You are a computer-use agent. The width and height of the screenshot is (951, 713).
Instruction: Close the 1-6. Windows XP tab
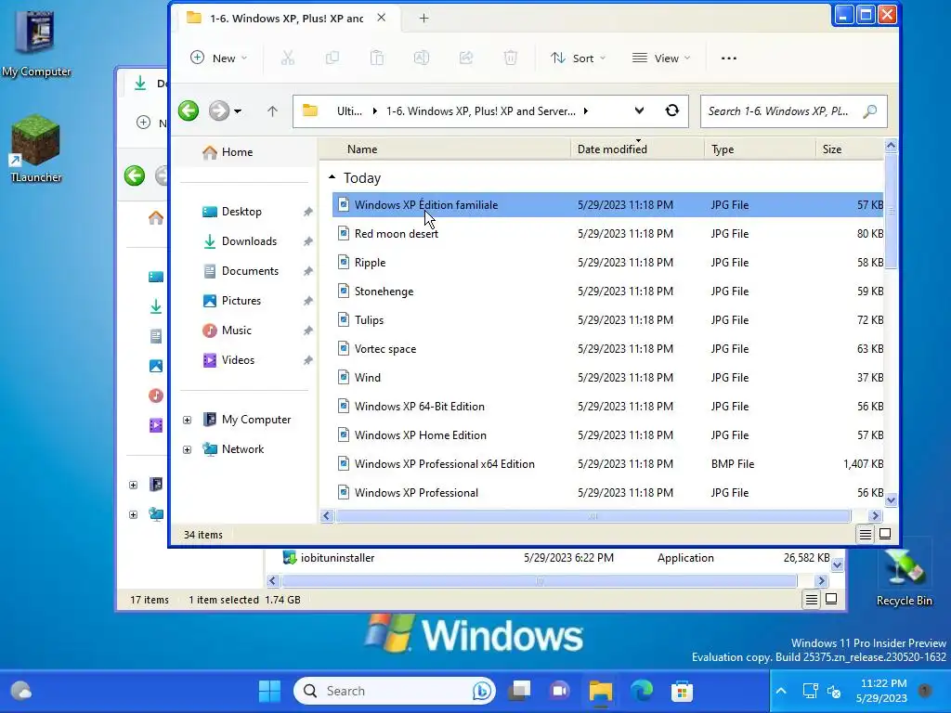[x=381, y=18]
